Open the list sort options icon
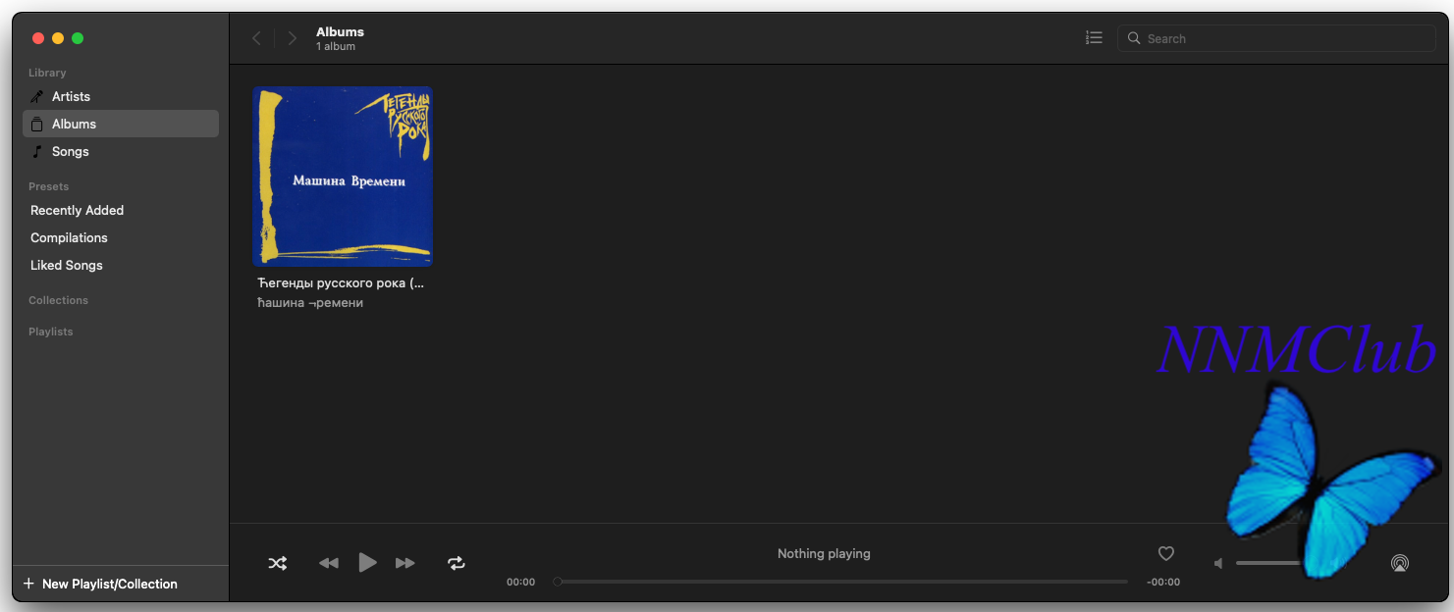 (x=1094, y=38)
